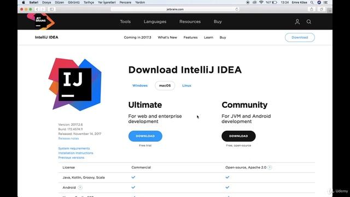350x197 pixels.
Task: Open the Notification Center icon
Action: pos(326,2)
